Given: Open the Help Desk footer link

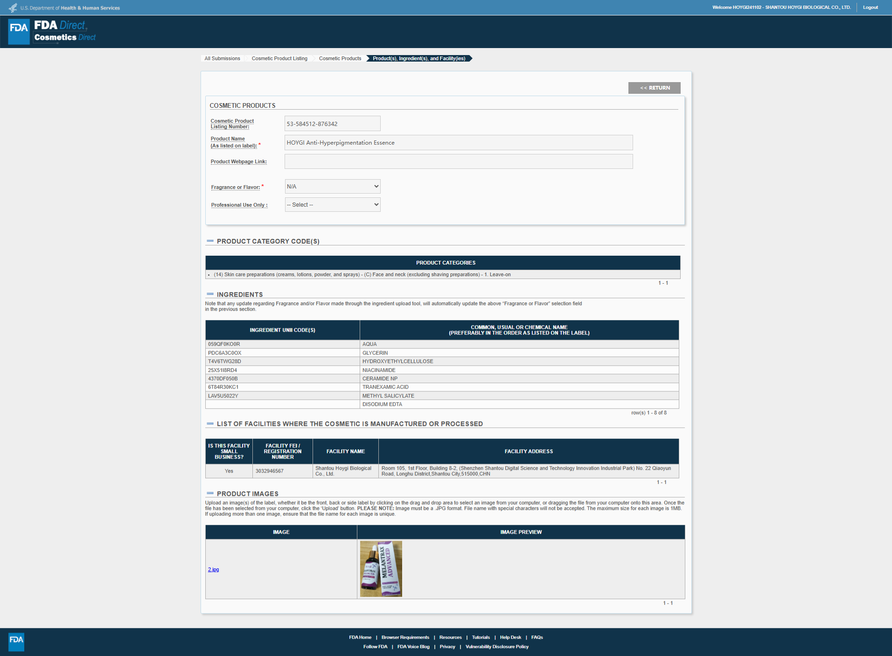Looking at the screenshot, I should coord(510,637).
